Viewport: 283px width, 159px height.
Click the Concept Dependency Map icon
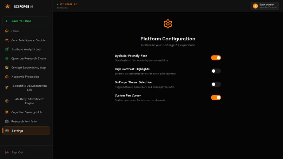coord(7,67)
